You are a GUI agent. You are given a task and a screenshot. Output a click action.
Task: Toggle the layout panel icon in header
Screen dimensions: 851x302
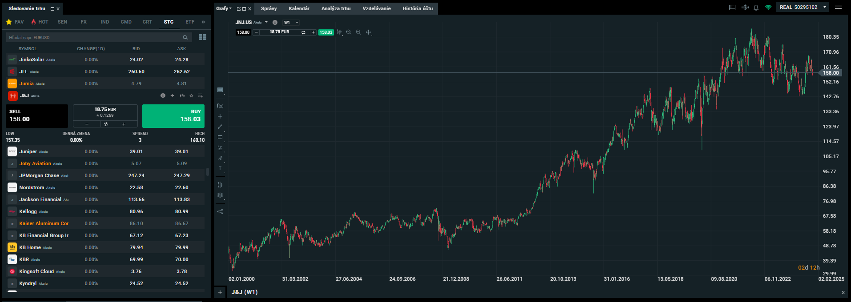click(x=732, y=8)
